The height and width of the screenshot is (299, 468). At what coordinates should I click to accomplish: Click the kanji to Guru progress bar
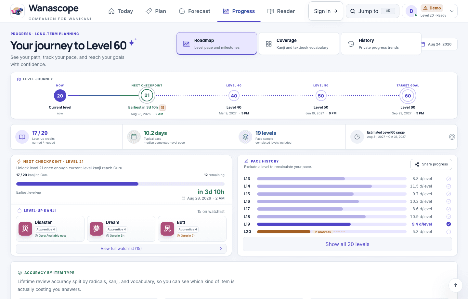tap(120, 184)
